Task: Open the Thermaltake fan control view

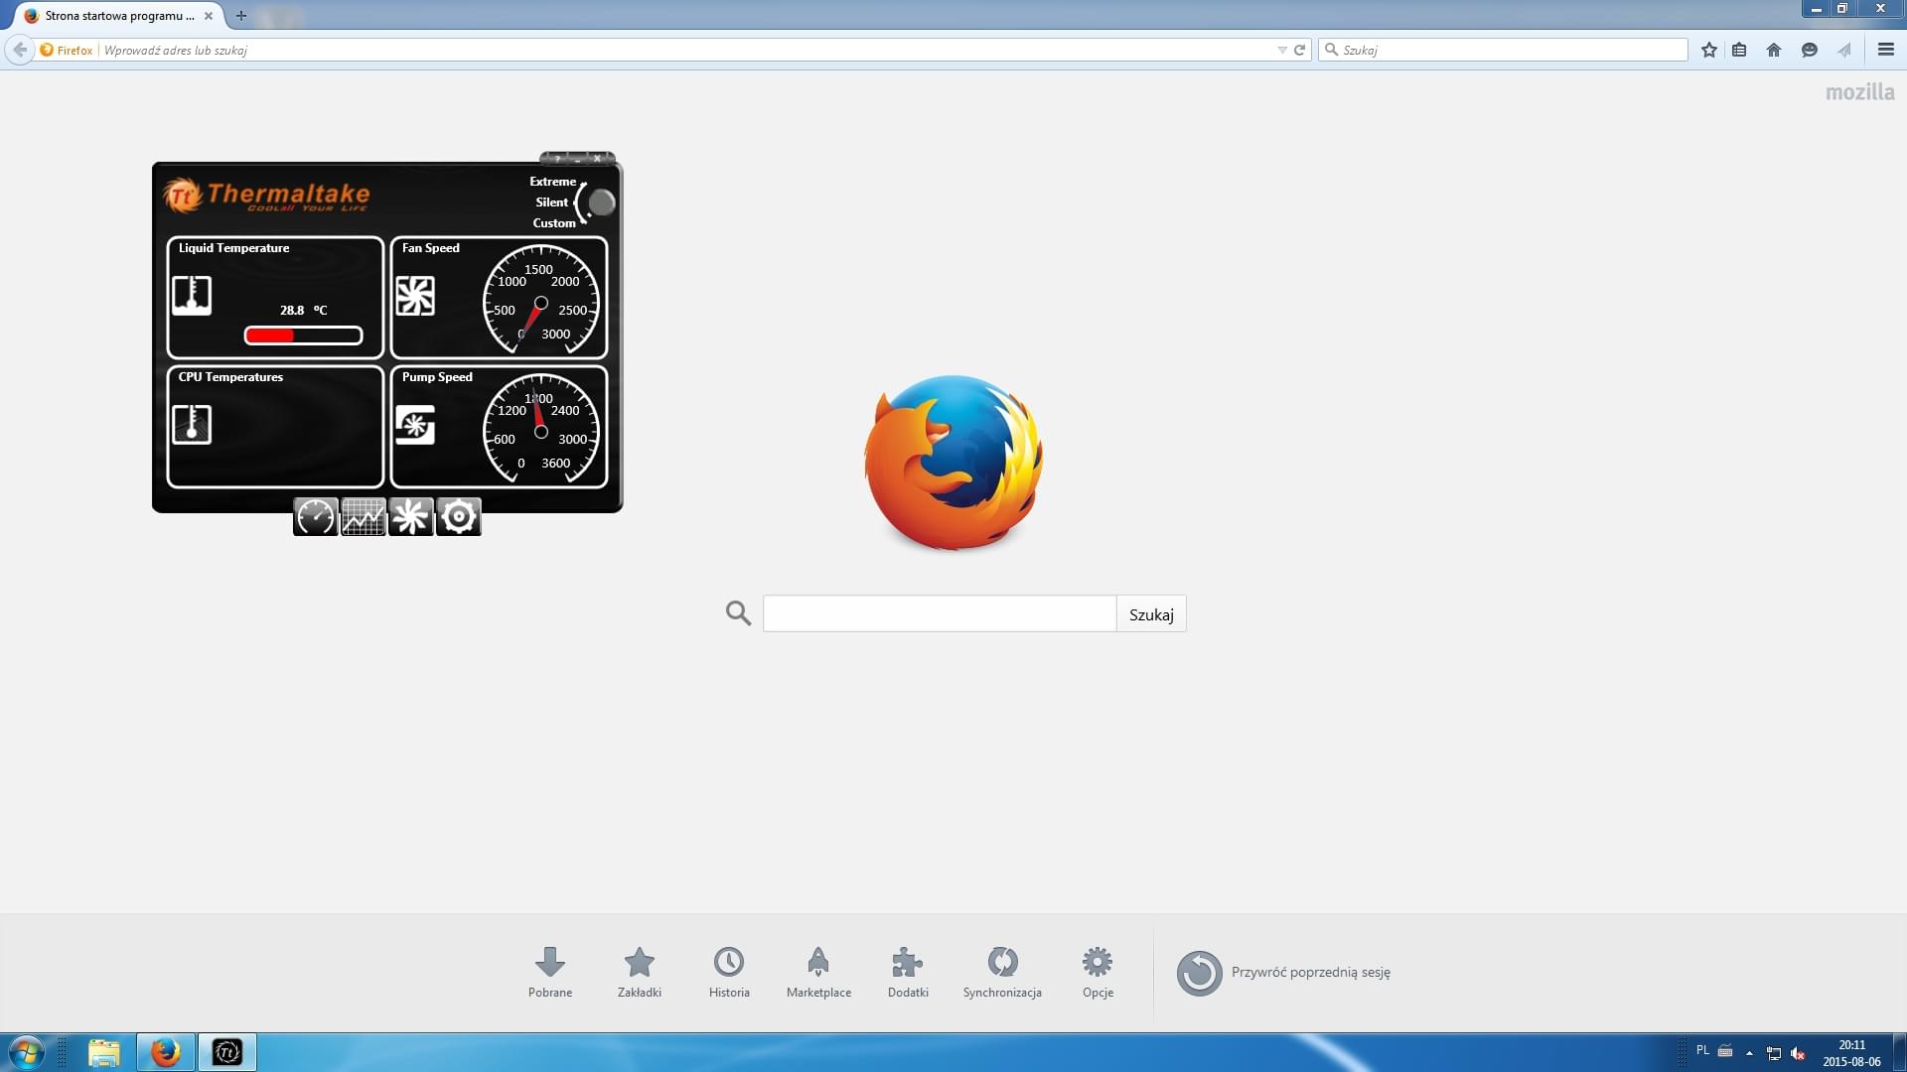Action: click(410, 517)
